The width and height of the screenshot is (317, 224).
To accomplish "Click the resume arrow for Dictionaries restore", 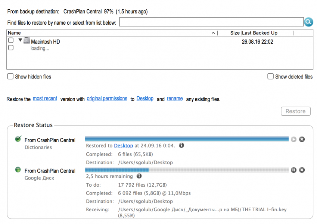I will pyautogui.click(x=294, y=139).
